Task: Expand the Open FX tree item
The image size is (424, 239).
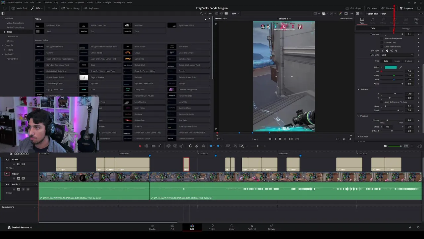Action: point(2,45)
